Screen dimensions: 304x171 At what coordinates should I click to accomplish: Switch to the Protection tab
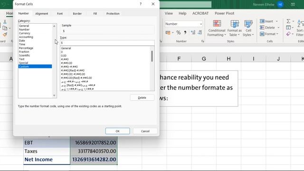[x=113, y=14]
